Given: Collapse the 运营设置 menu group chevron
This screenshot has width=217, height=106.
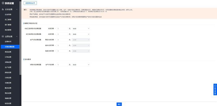Looking at the screenshot, I should click(x=17, y=36).
